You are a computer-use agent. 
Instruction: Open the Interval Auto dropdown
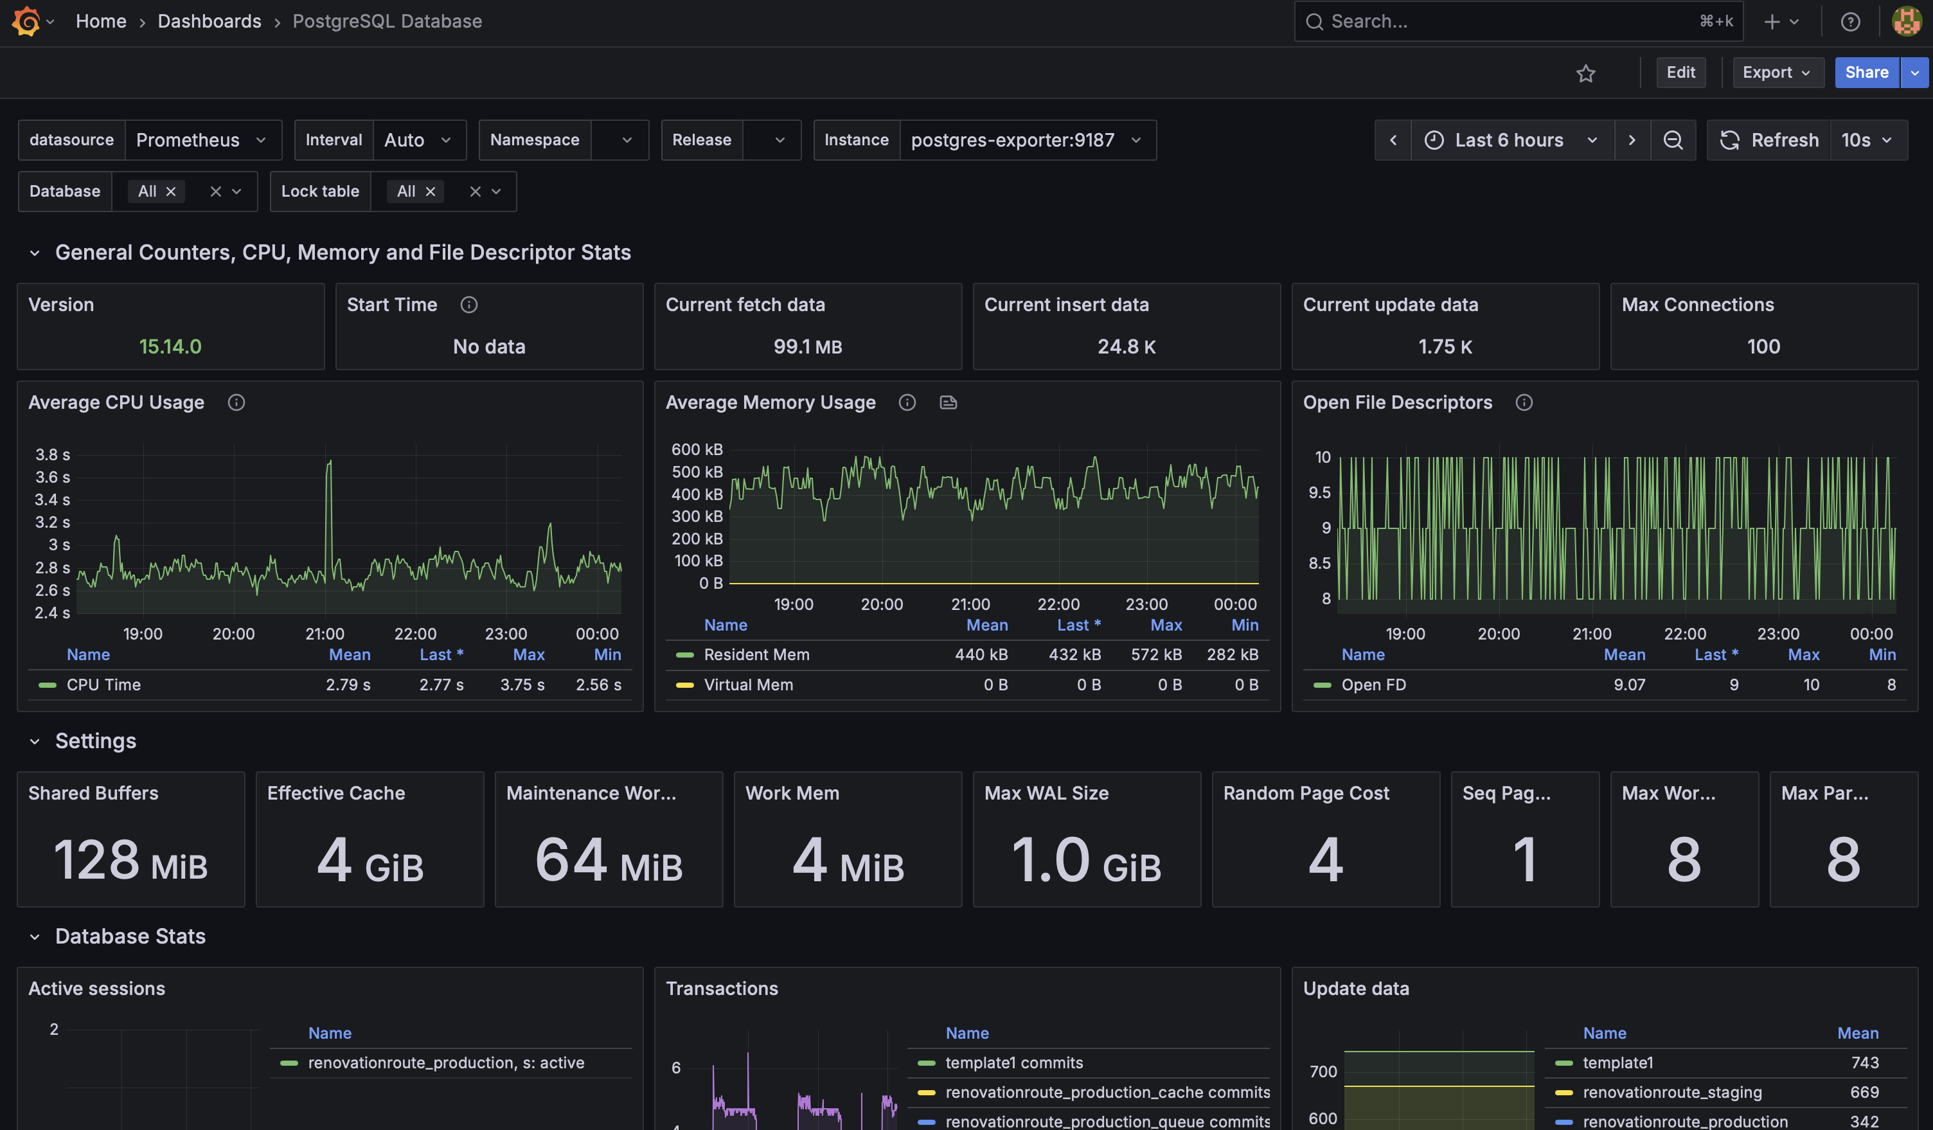click(420, 139)
